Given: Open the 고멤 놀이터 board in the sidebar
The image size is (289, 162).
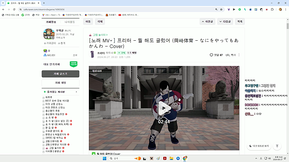Looking at the screenshot, I should click(55, 148).
